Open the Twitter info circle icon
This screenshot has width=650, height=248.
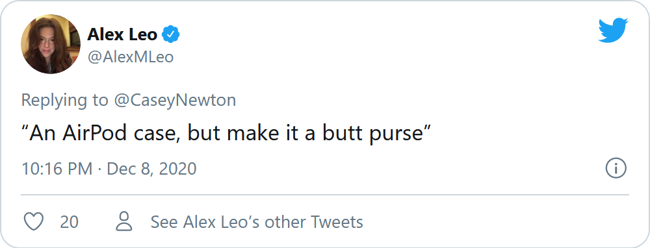616,169
